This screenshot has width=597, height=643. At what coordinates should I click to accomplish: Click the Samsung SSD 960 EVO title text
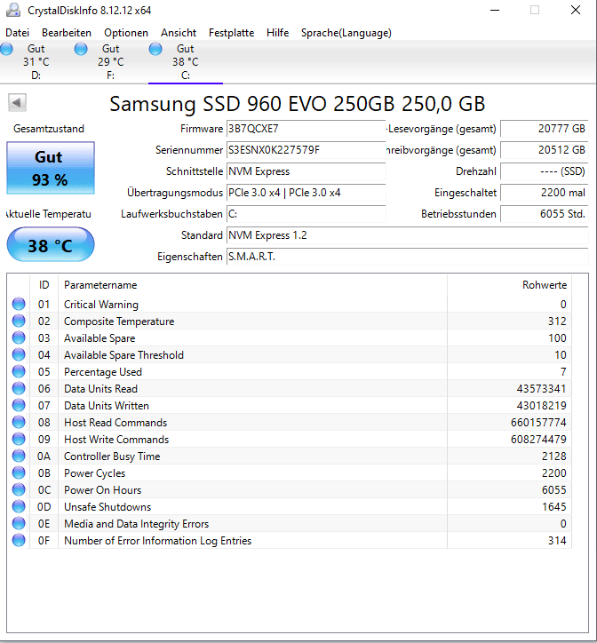[298, 104]
